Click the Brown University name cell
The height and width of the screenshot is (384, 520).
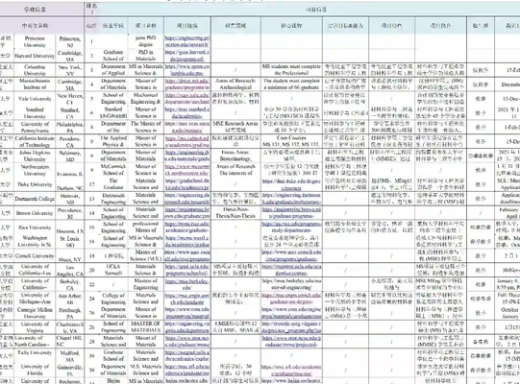[x=35, y=213]
